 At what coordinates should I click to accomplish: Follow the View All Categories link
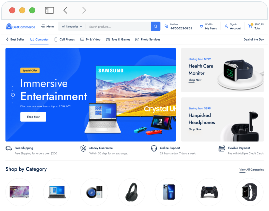click(x=251, y=170)
